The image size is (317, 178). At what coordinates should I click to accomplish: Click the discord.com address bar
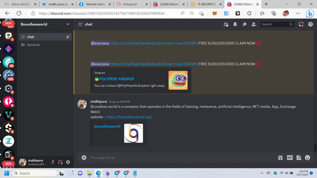point(102,13)
